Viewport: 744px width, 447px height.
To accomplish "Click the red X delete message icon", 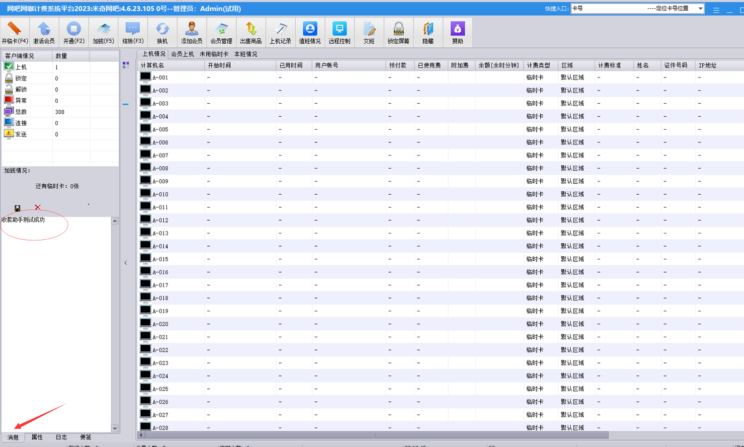I will 38,208.
